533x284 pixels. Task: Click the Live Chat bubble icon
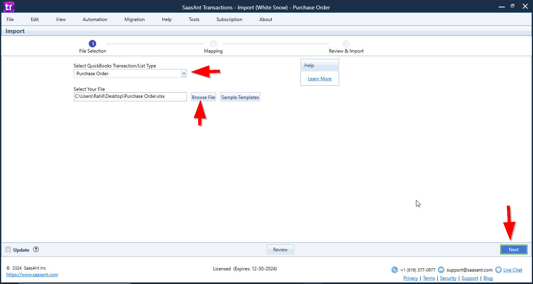pos(498,270)
